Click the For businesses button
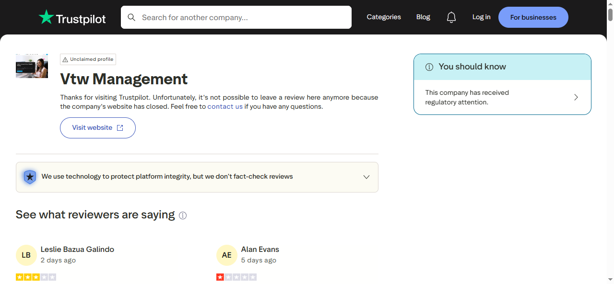This screenshot has height=284, width=614. (x=533, y=17)
